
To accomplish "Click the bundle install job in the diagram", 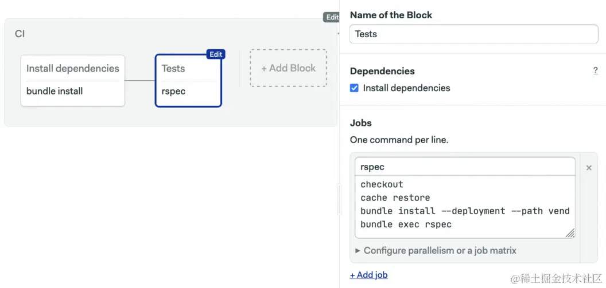I will (55, 91).
